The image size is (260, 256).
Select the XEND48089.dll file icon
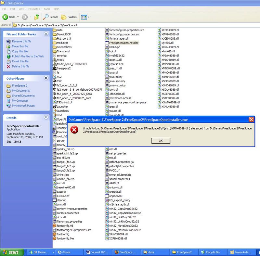[x=159, y=30]
